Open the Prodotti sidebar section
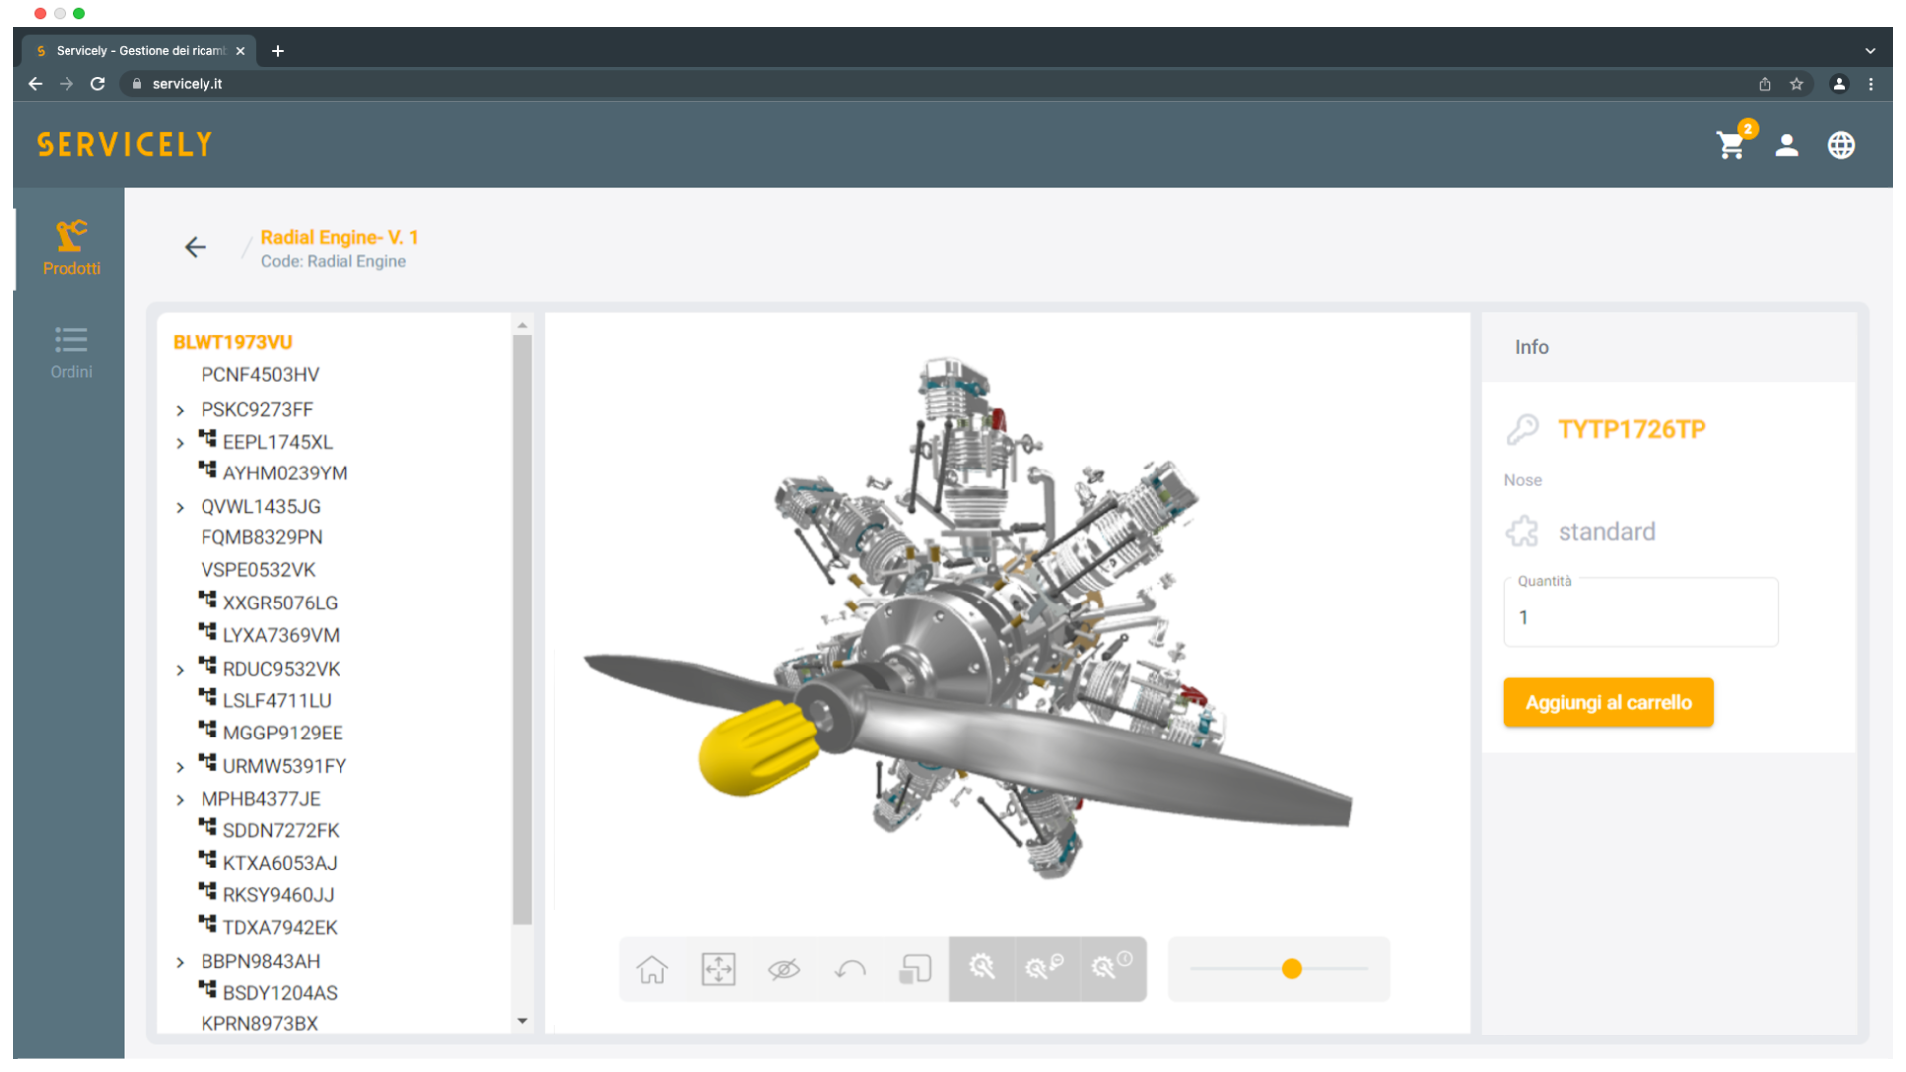Screen dimensions: 1906x1072 point(70,248)
